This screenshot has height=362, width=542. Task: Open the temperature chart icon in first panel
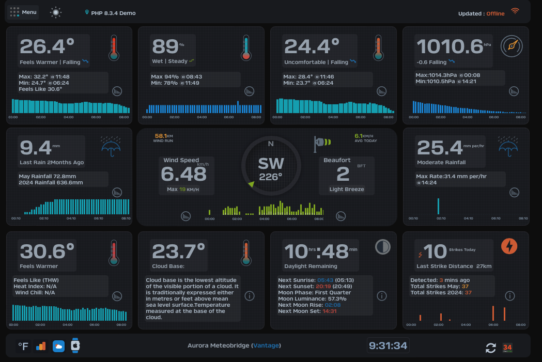(118, 91)
